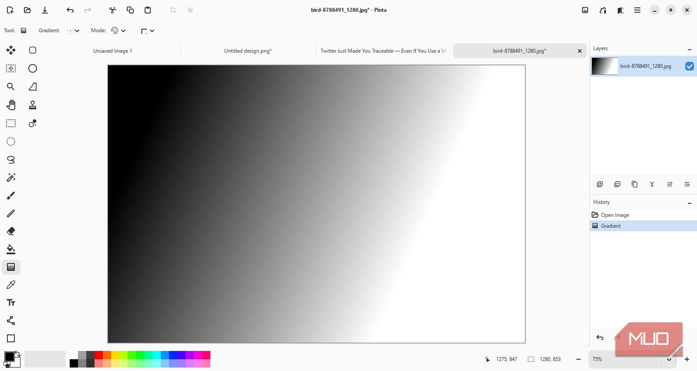697x371 pixels.
Task: Switch to the Twitter Just Made You Traceable tab
Action: pos(383,51)
